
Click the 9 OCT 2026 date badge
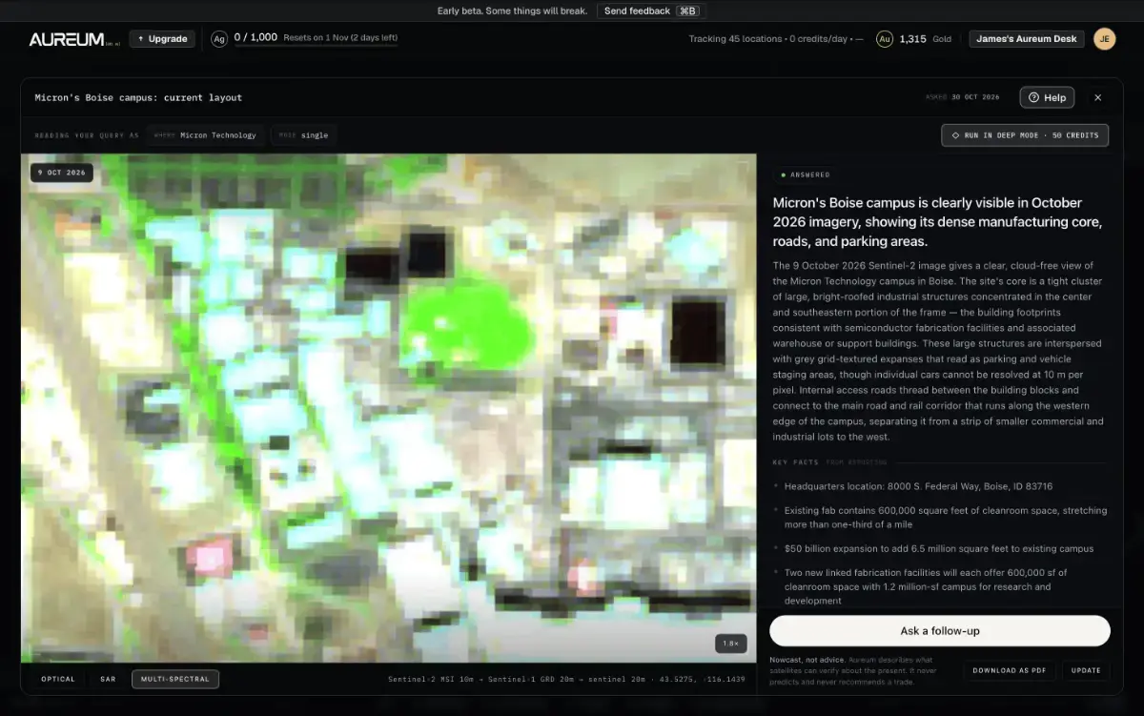62,173
